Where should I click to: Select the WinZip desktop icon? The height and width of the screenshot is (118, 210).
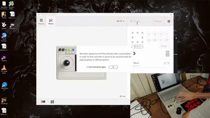coord(4,15)
